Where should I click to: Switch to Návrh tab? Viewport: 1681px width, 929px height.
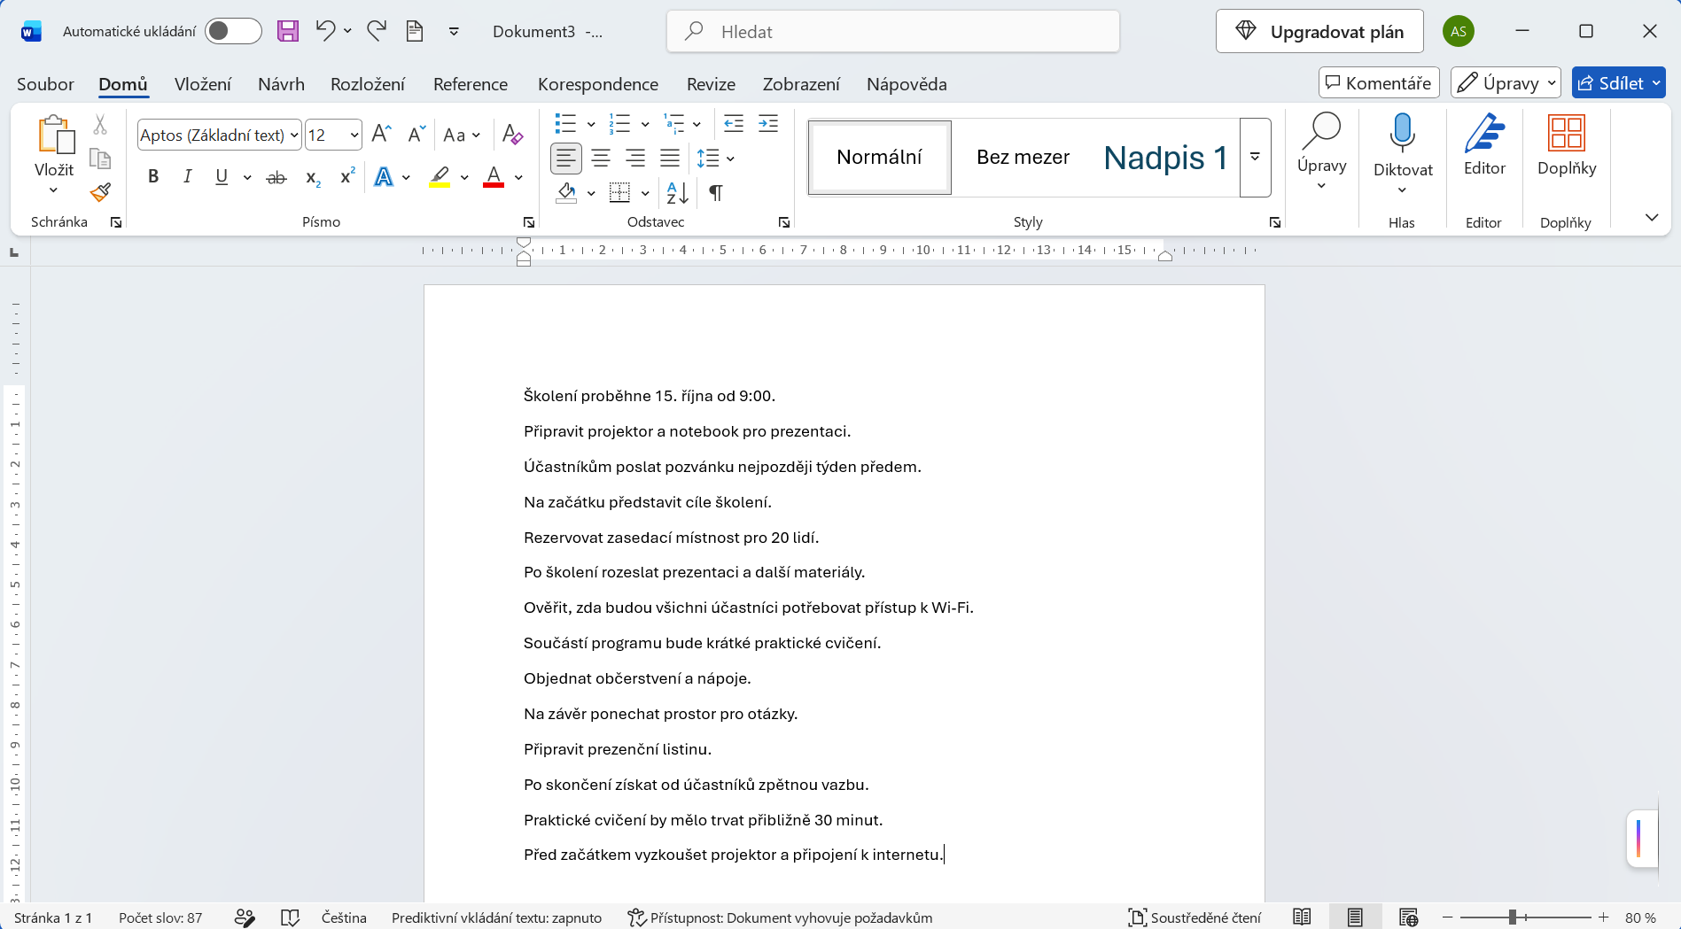(x=281, y=84)
